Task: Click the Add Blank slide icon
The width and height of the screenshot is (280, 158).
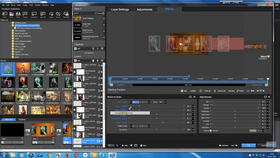Action: click(x=34, y=14)
